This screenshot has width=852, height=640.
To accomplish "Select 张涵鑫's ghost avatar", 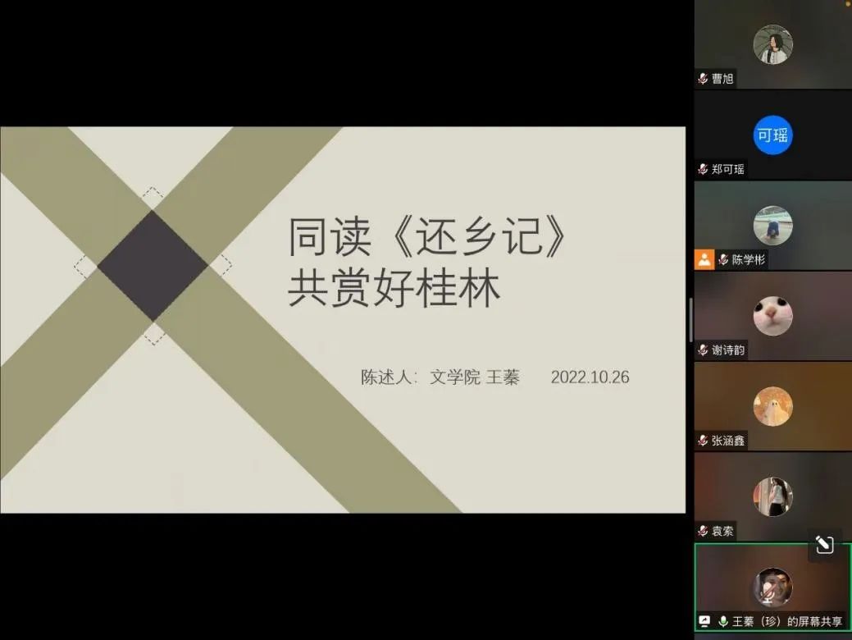I will (x=772, y=406).
